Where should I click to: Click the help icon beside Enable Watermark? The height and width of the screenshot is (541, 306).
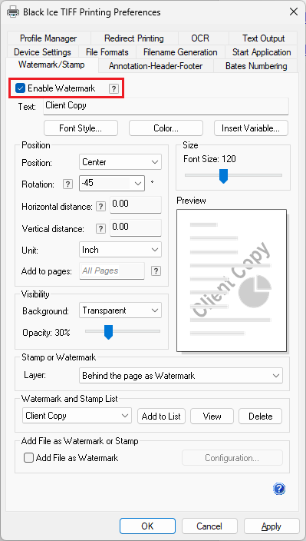point(114,89)
